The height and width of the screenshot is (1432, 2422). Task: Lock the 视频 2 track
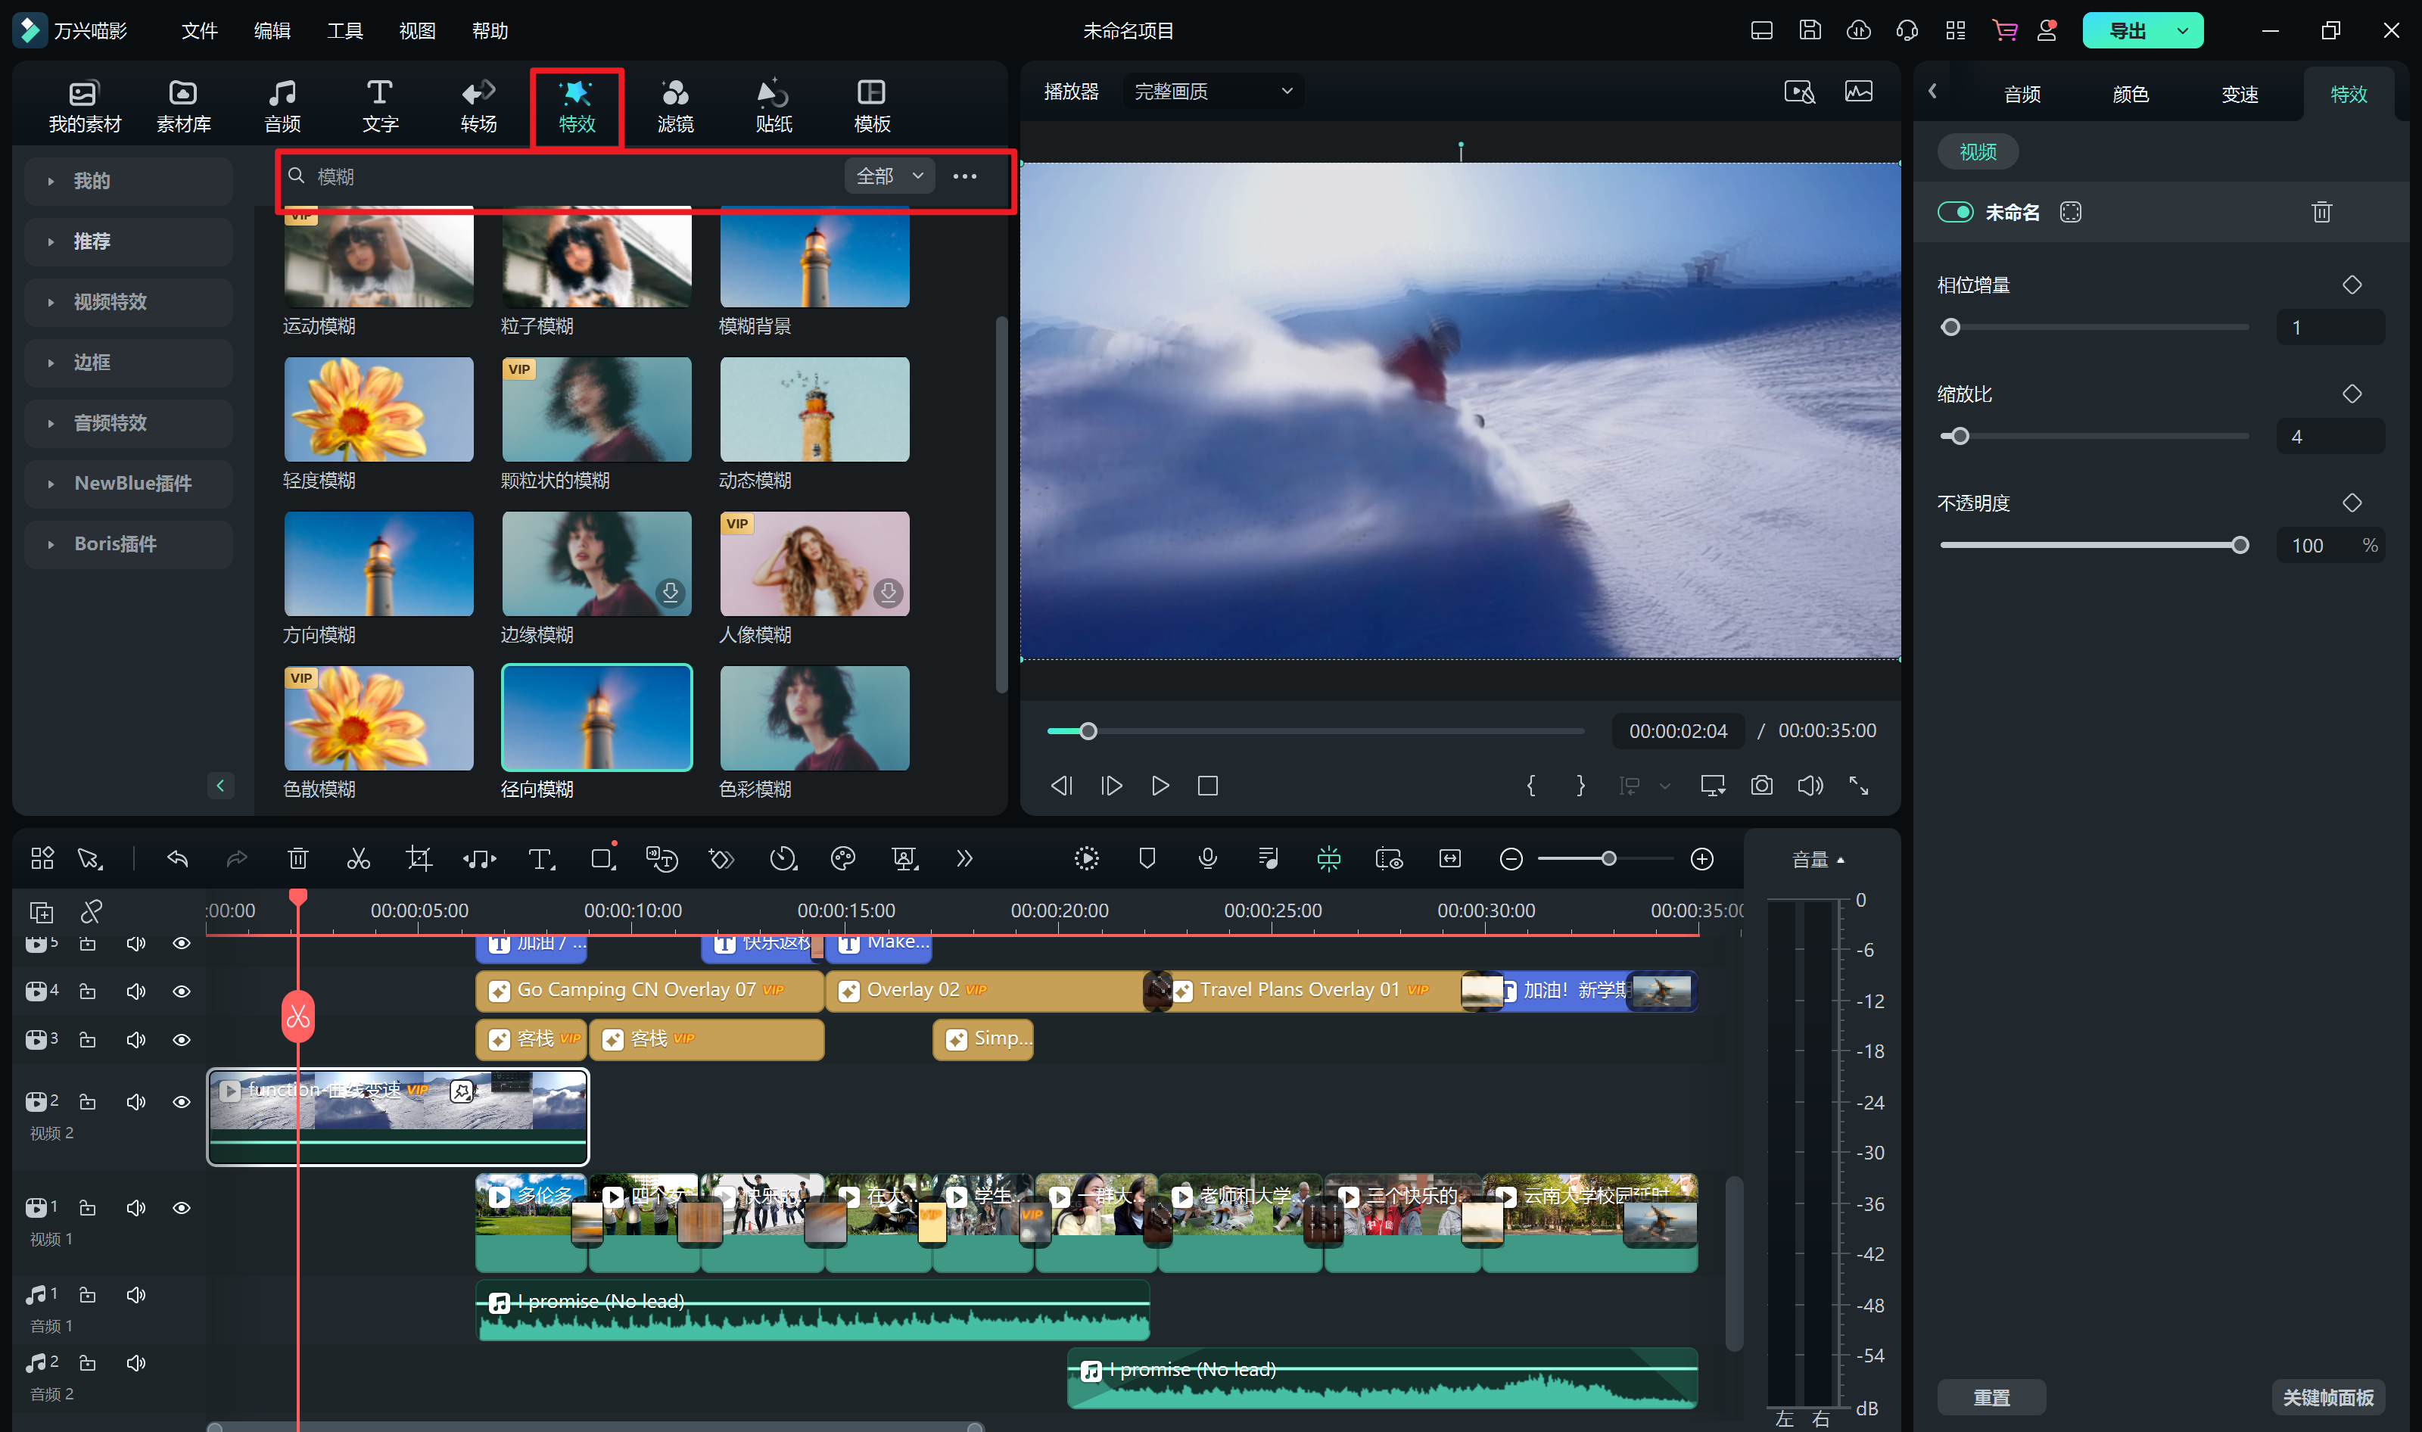click(88, 1101)
